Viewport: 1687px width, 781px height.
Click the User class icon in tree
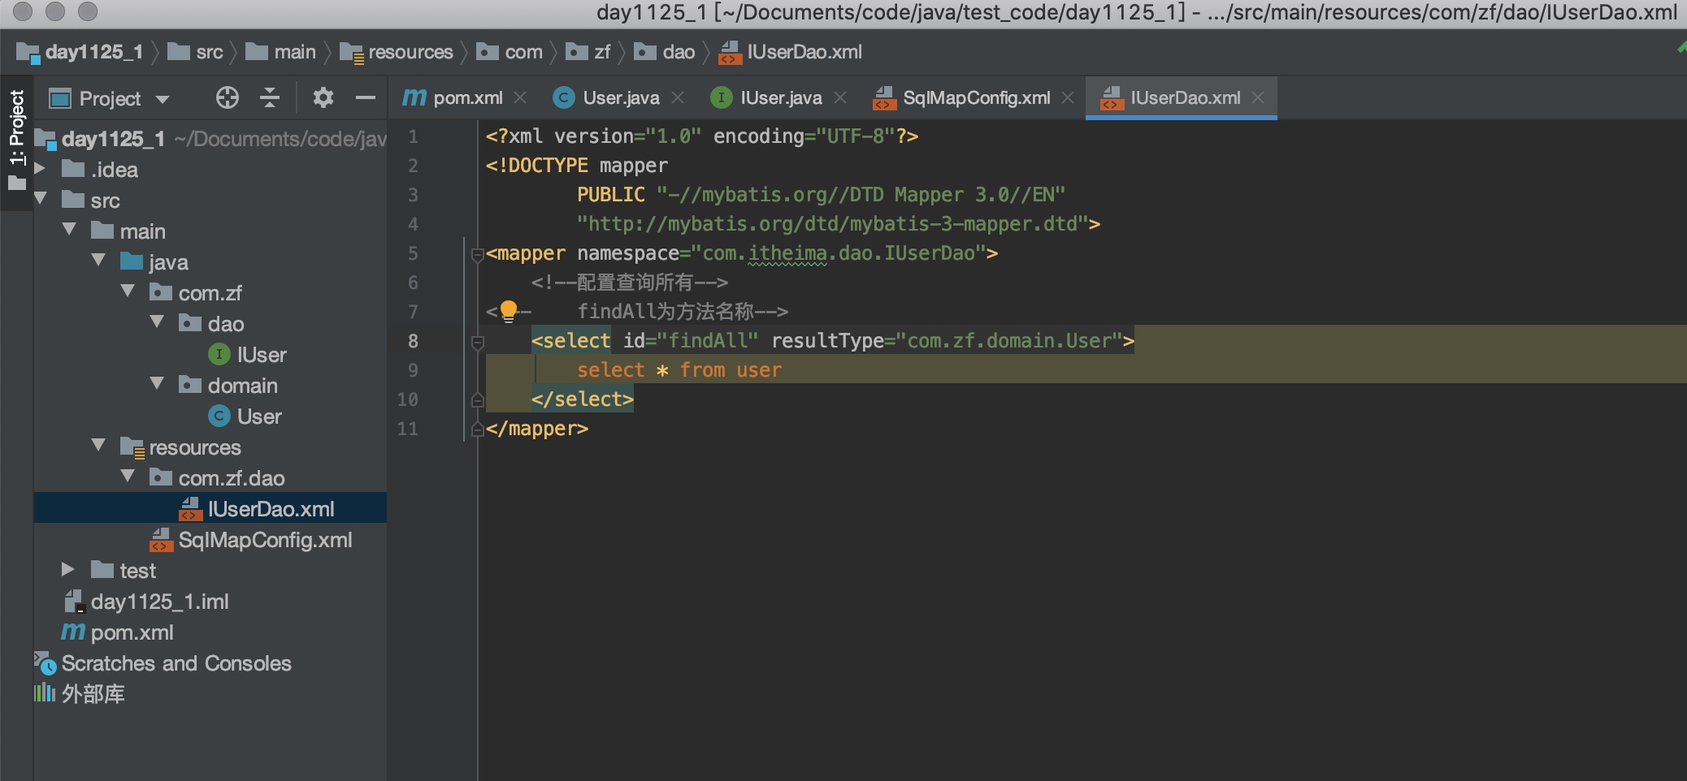tap(219, 416)
